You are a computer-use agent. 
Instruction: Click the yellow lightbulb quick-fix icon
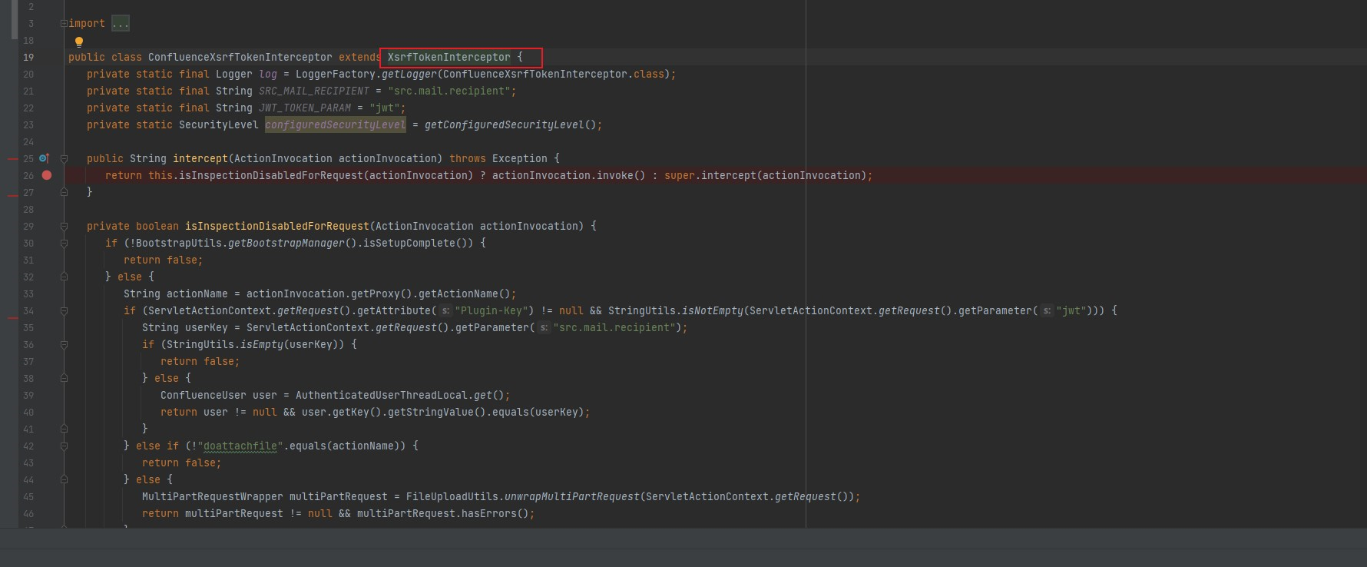pyautogui.click(x=78, y=41)
